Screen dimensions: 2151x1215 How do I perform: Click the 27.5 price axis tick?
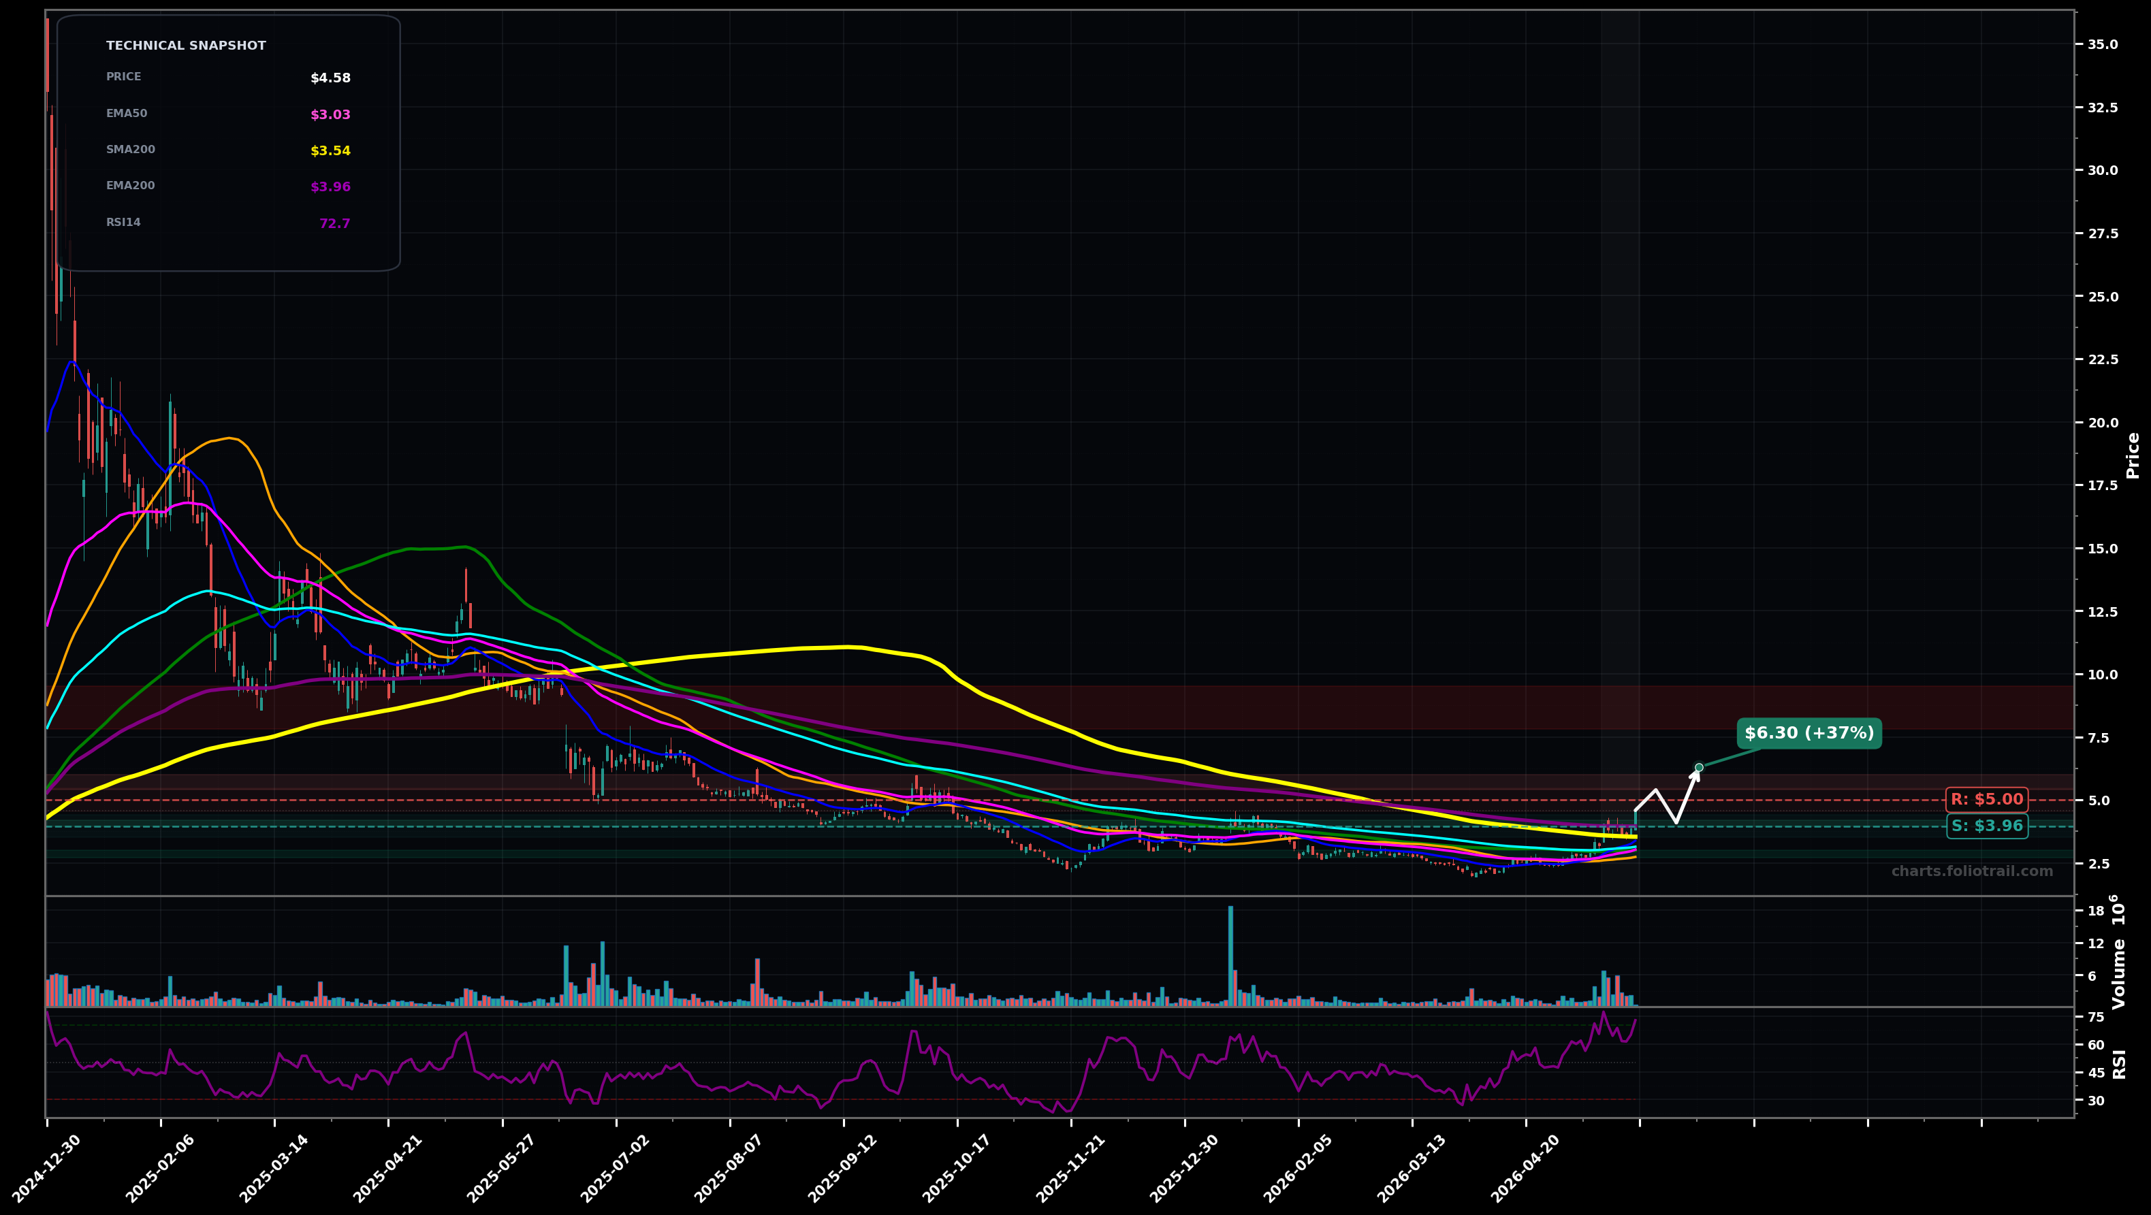tap(2103, 233)
